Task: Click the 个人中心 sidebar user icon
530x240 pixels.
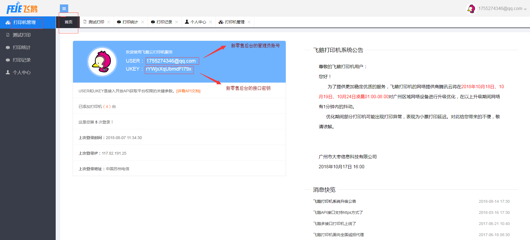Action: pyautogui.click(x=8, y=72)
